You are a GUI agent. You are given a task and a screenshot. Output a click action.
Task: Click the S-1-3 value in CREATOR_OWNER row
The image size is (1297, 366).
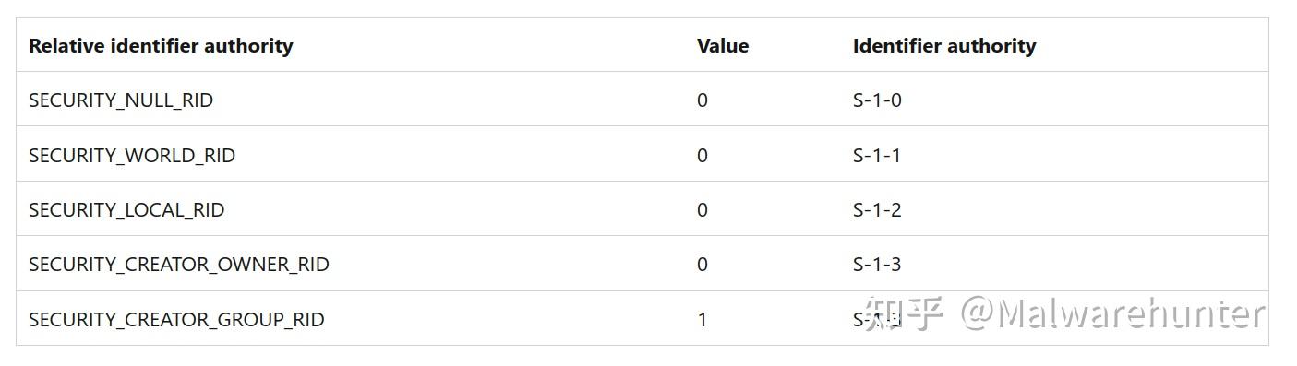point(877,265)
